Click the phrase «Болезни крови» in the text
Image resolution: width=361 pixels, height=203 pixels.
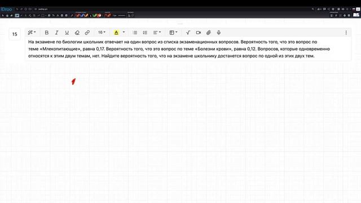point(213,49)
